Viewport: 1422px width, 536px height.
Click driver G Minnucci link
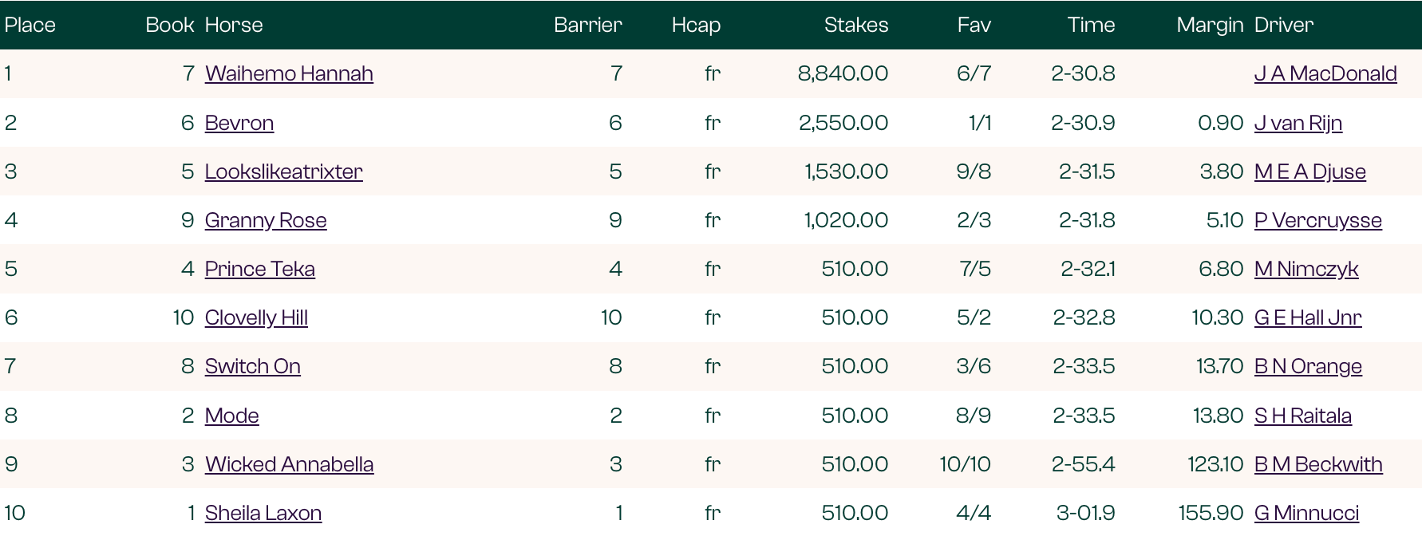point(1306,513)
